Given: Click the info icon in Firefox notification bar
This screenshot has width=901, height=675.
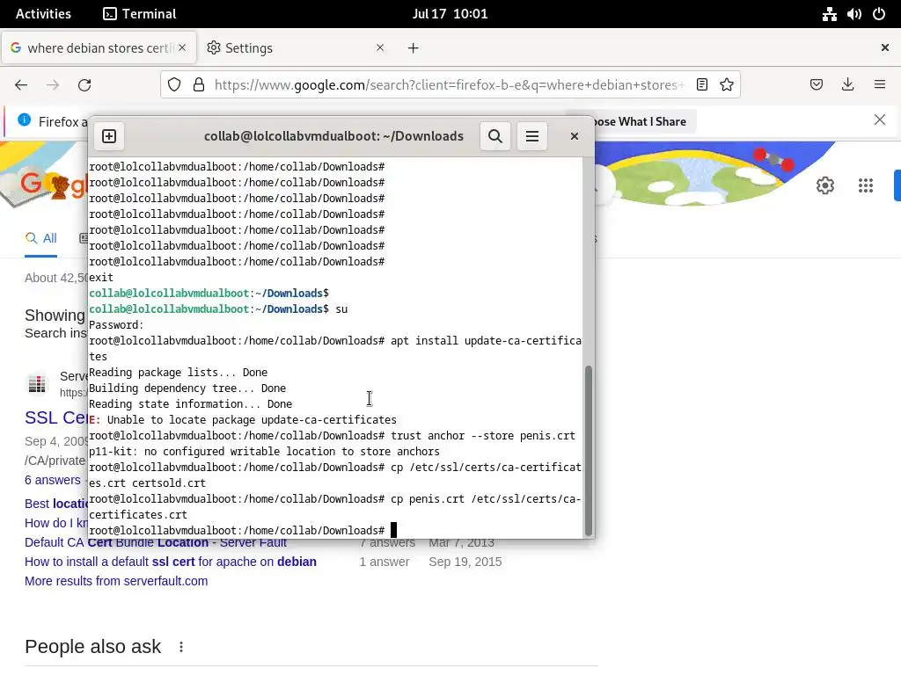Looking at the screenshot, I should point(24,120).
